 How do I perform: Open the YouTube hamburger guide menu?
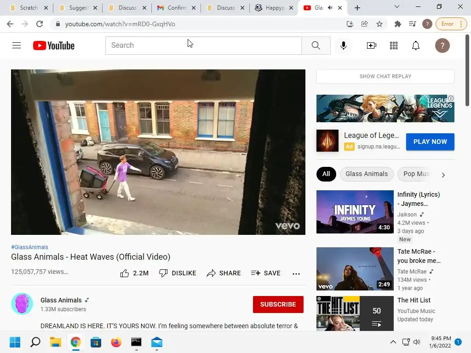coord(17,46)
